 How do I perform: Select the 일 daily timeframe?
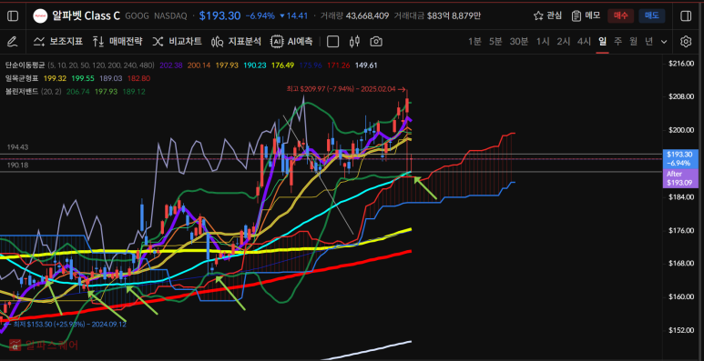pyautogui.click(x=602, y=42)
